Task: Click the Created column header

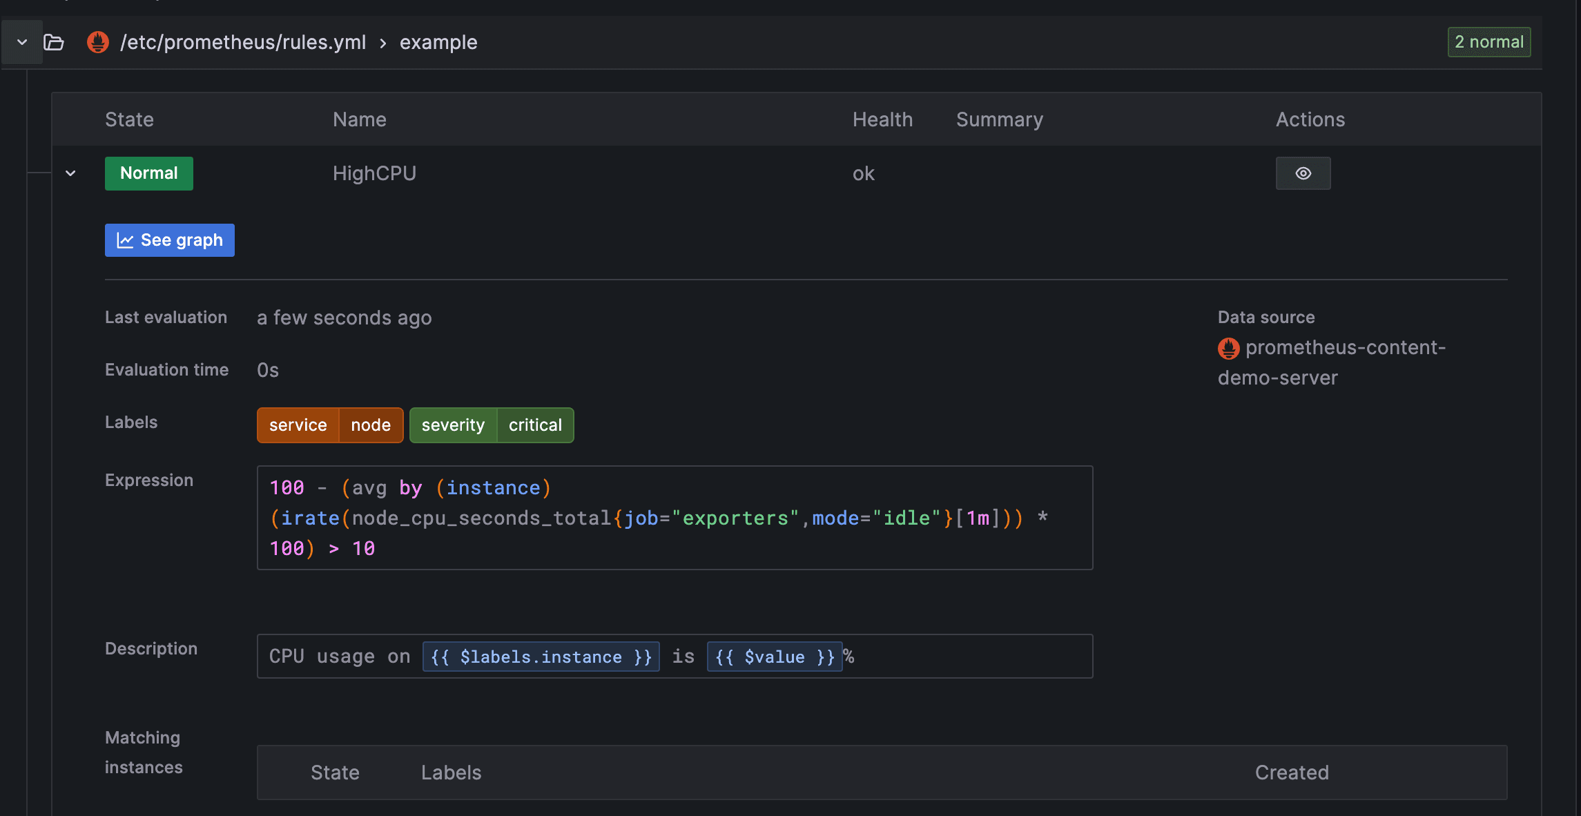Action: coord(1291,773)
